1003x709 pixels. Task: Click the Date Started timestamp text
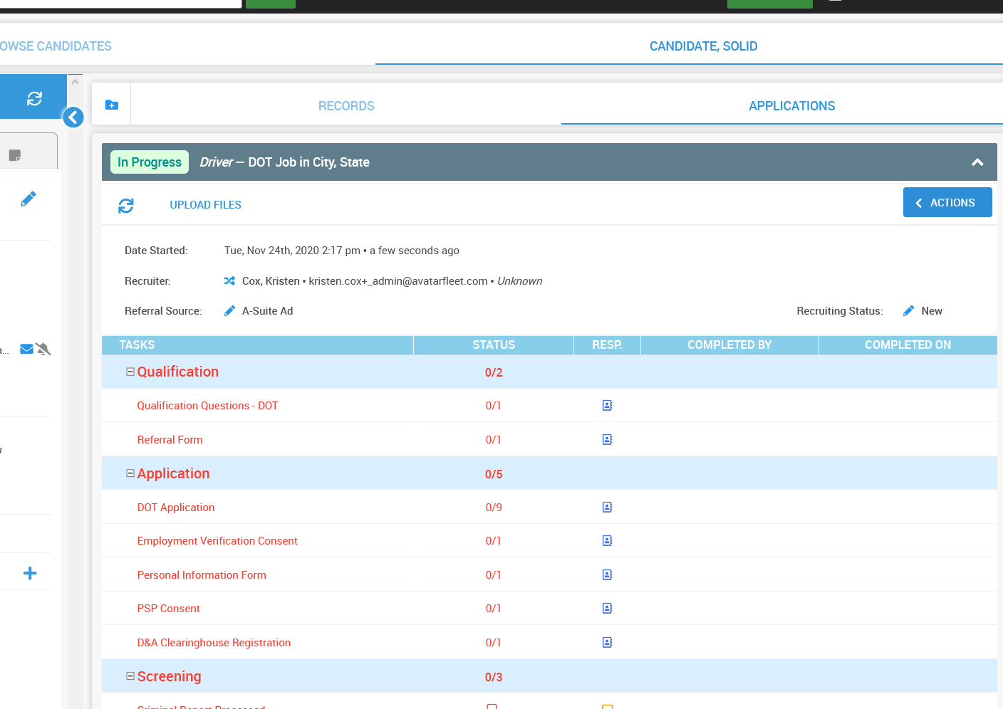(x=342, y=251)
